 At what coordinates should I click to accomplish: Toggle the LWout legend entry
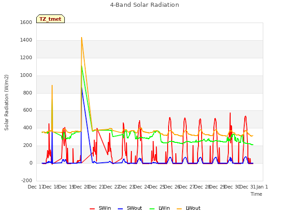tap(188, 208)
